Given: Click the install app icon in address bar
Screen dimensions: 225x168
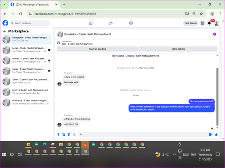Looking at the screenshot, I should (x=187, y=14).
